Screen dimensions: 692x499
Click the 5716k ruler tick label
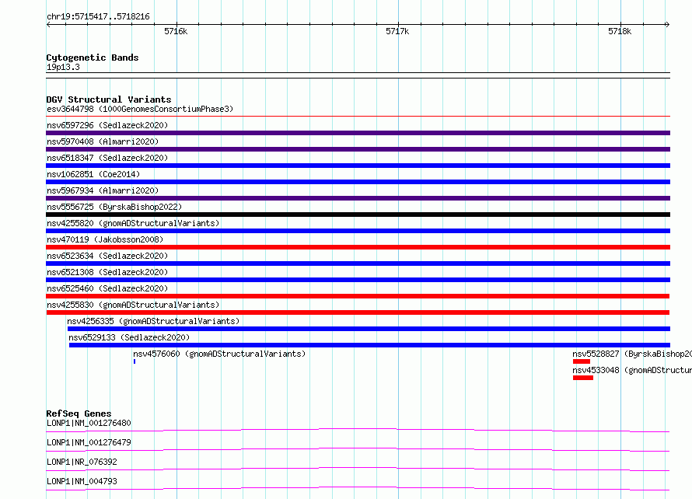176,31
